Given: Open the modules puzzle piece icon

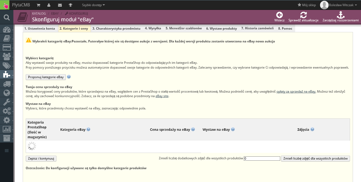Looking at the screenshot, I should 6,75.
